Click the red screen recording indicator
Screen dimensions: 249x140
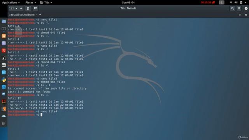tap(208, 2)
